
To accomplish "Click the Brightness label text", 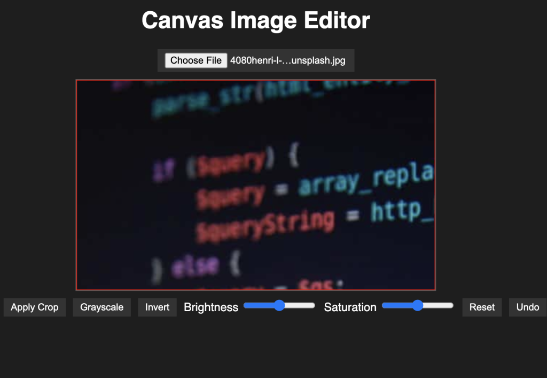I will click(x=210, y=307).
